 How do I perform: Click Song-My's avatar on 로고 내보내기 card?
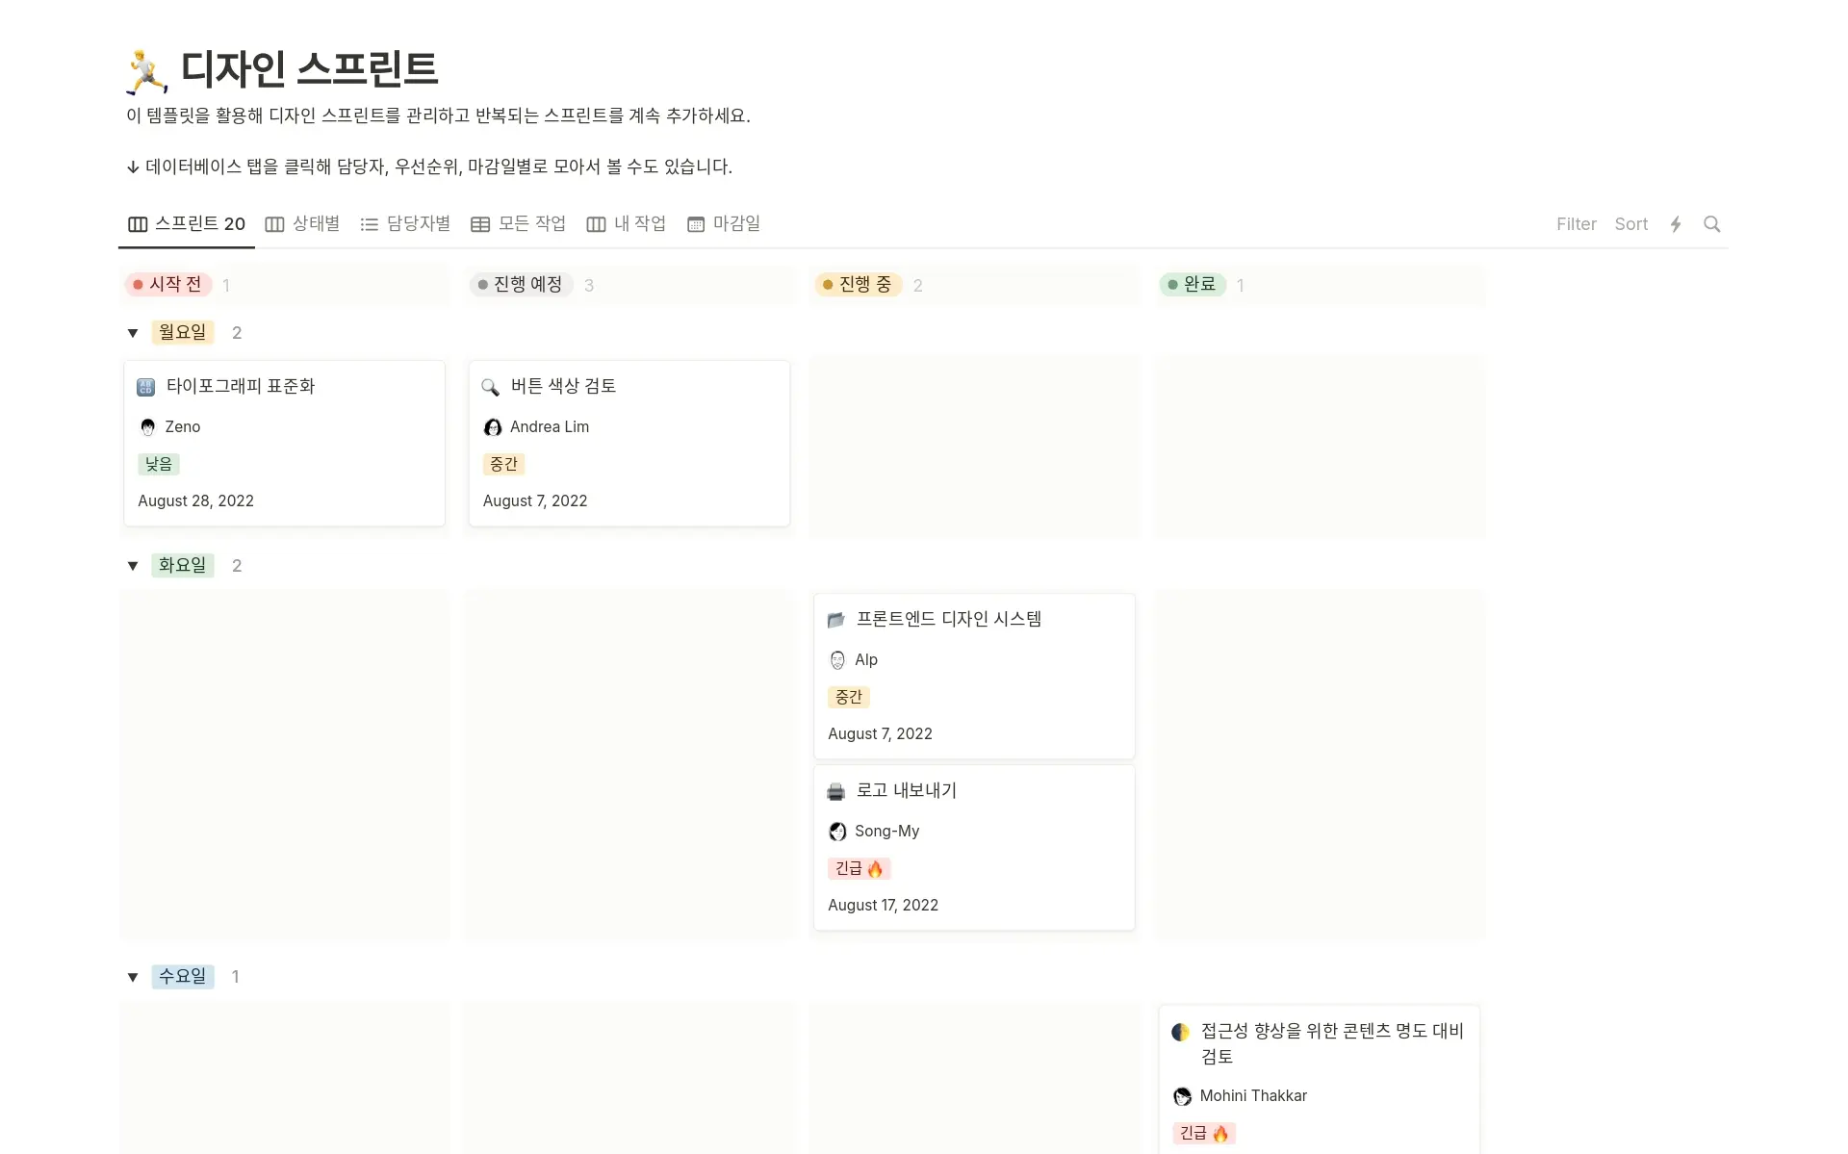pyautogui.click(x=836, y=831)
